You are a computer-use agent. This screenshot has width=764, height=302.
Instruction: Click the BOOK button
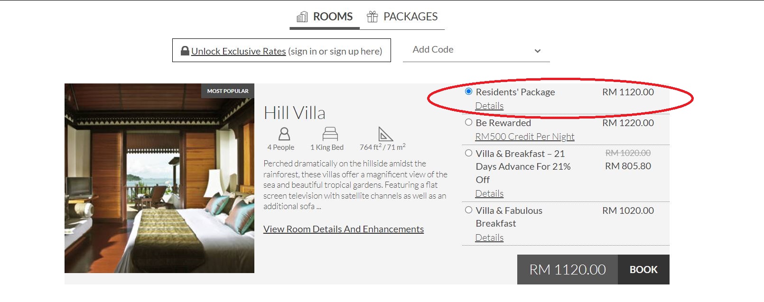click(643, 269)
